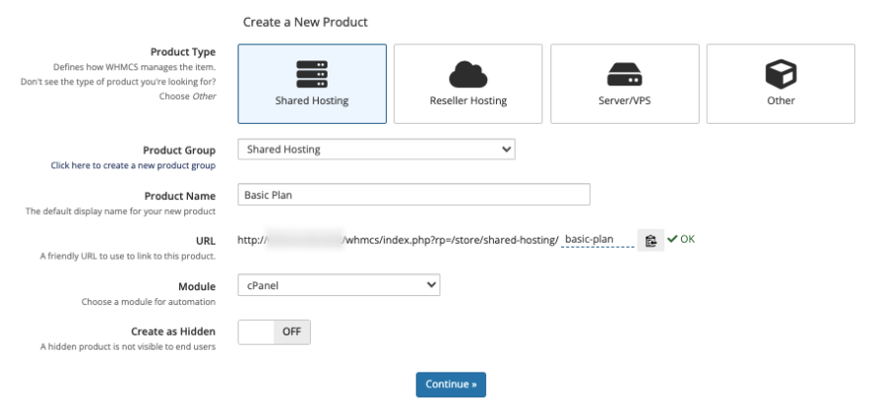This screenshot has width=872, height=413.
Task: Click 'Choose a module for automation' hint
Action: coord(148,302)
